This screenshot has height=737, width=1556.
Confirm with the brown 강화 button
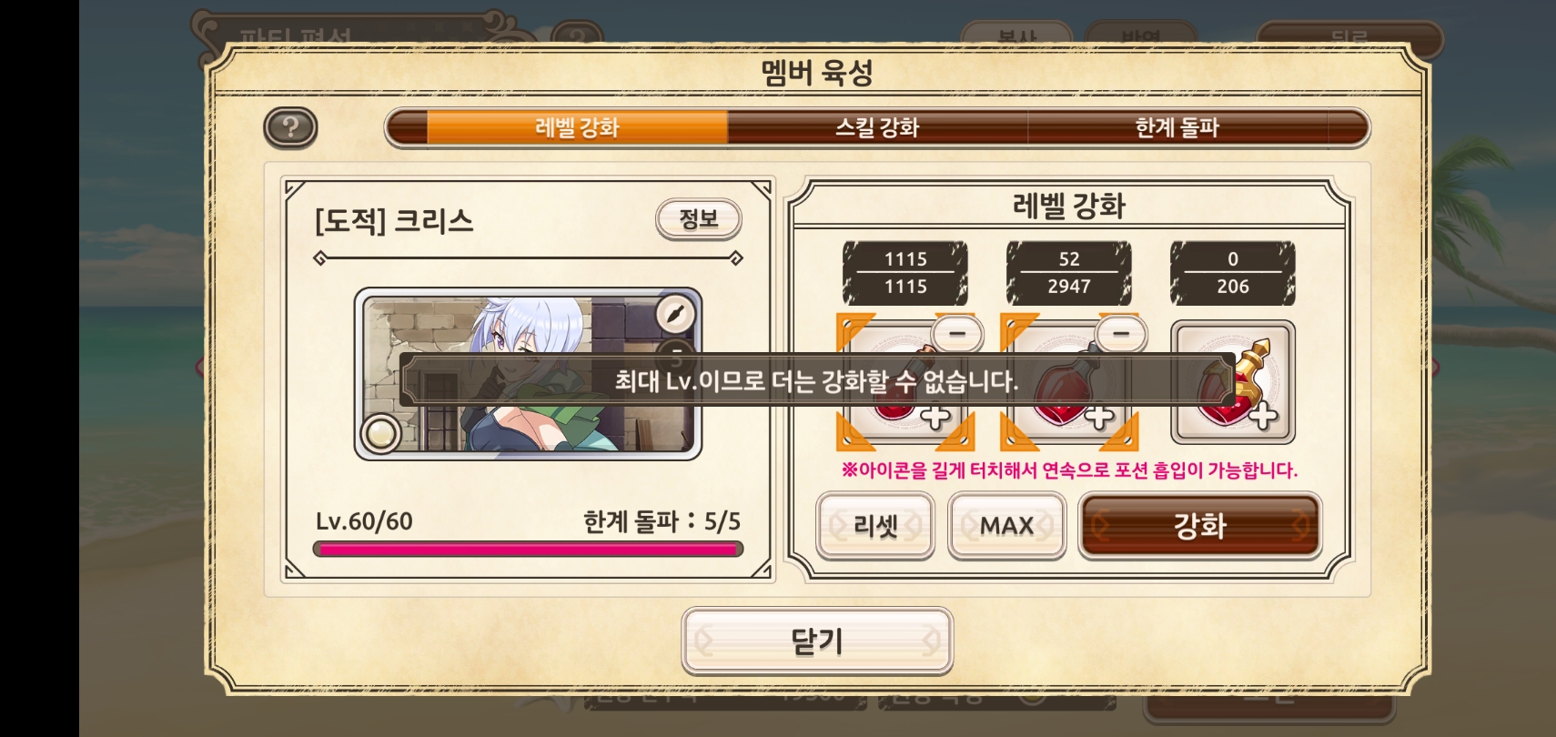pos(1200,526)
